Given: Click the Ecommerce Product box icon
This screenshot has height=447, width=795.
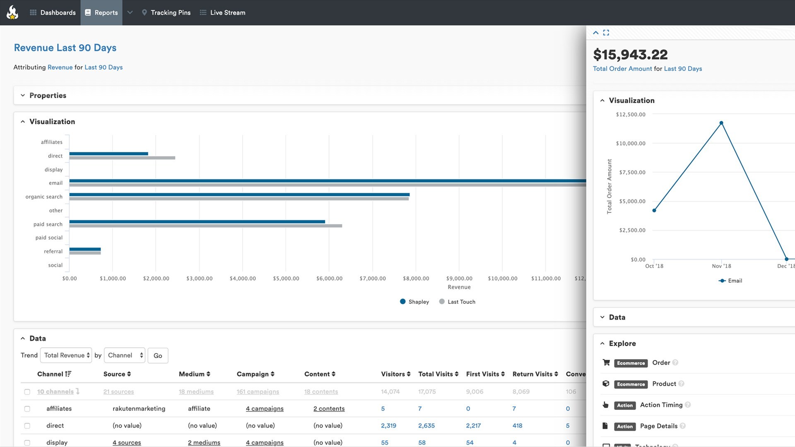Looking at the screenshot, I should [606, 384].
